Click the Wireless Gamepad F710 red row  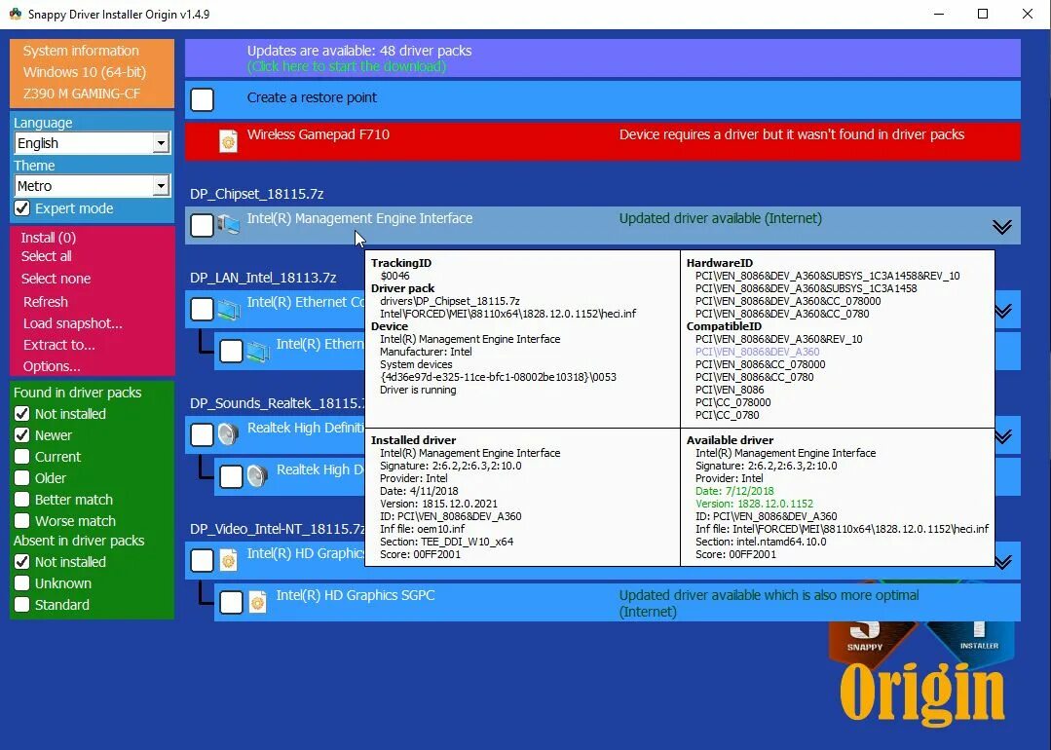pyautogui.click(x=603, y=141)
